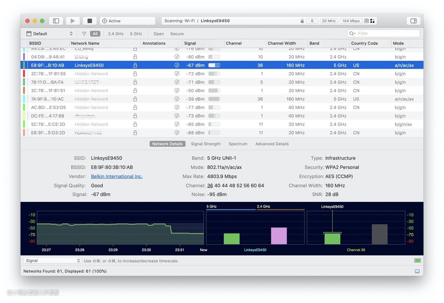This screenshot has width=444, height=303.
Task: Click the Filter search field
Action: pyautogui.click(x=386, y=34)
